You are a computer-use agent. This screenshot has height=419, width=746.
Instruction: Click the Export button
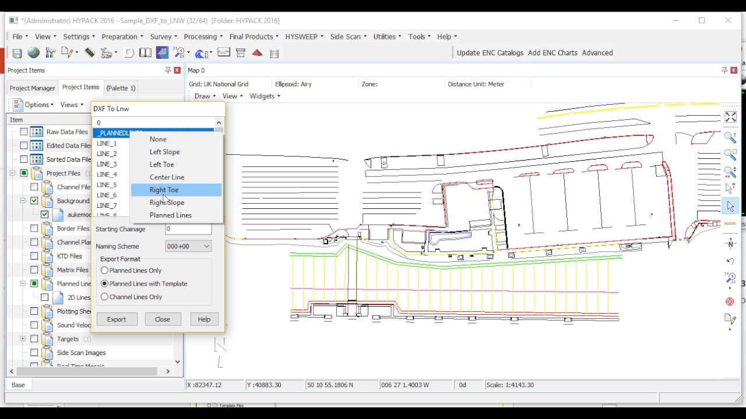pos(116,319)
